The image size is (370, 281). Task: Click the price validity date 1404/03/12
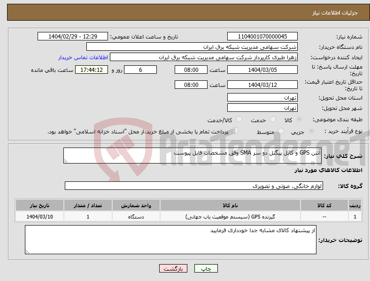262,85
